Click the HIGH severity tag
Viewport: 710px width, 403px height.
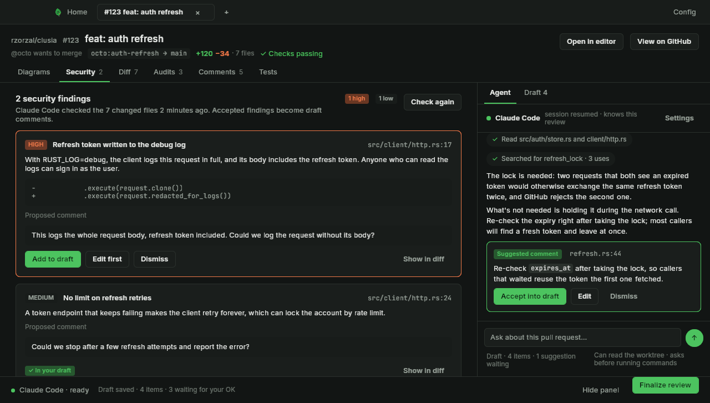(36, 145)
